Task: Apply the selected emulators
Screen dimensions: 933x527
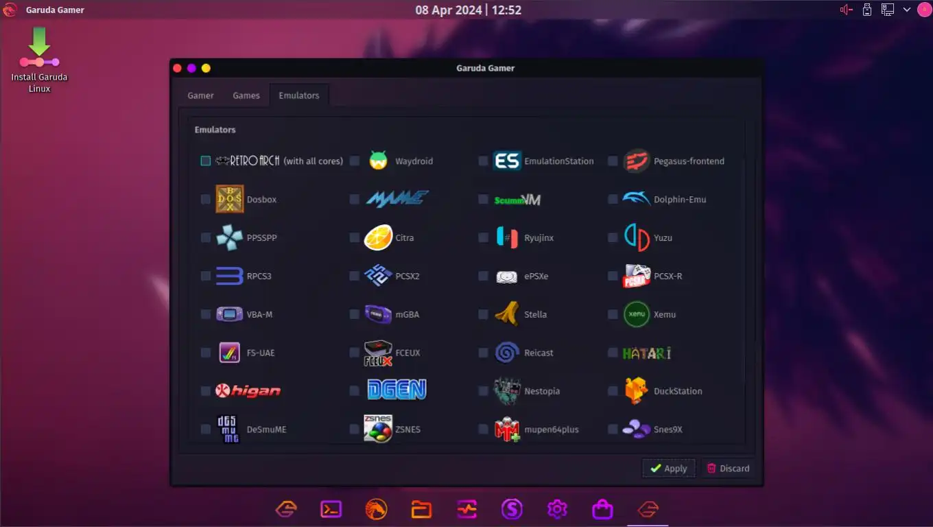Action: (669, 468)
